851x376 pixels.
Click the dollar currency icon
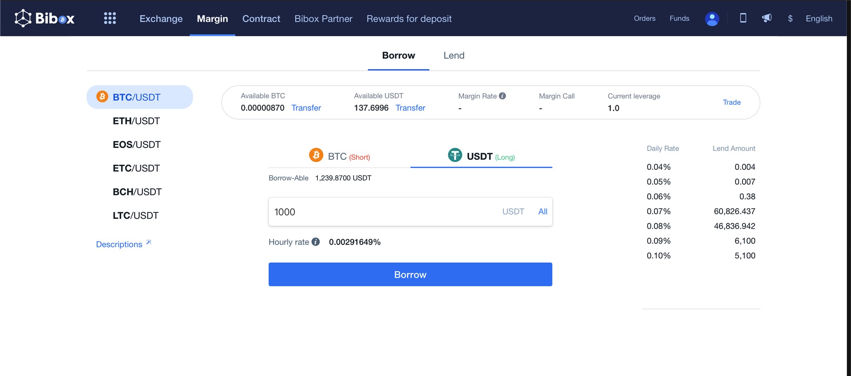(x=790, y=18)
